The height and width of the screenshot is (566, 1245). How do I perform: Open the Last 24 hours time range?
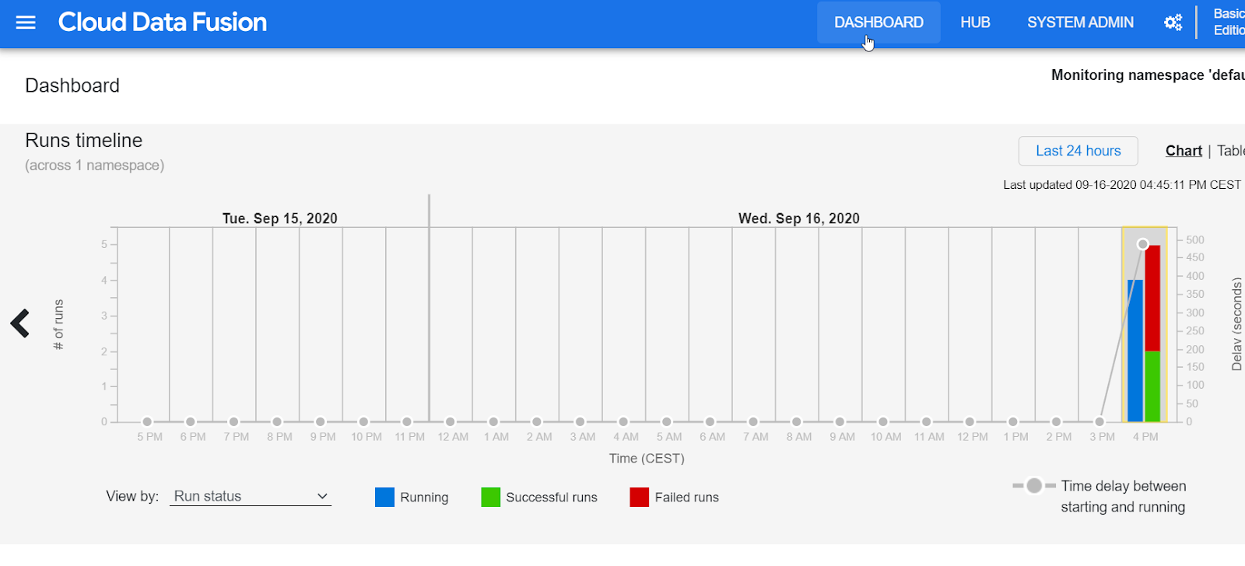(x=1078, y=151)
